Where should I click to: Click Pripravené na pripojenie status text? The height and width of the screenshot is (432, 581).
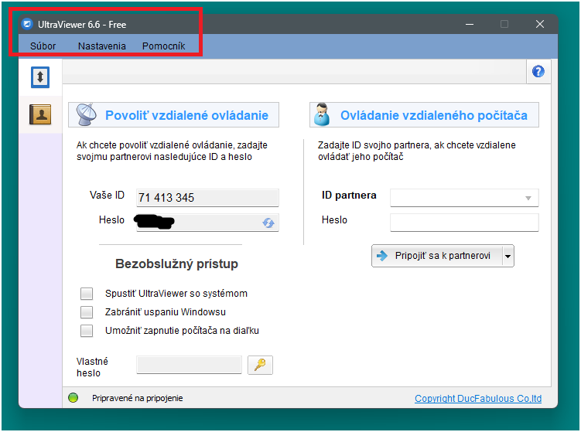[x=138, y=398]
